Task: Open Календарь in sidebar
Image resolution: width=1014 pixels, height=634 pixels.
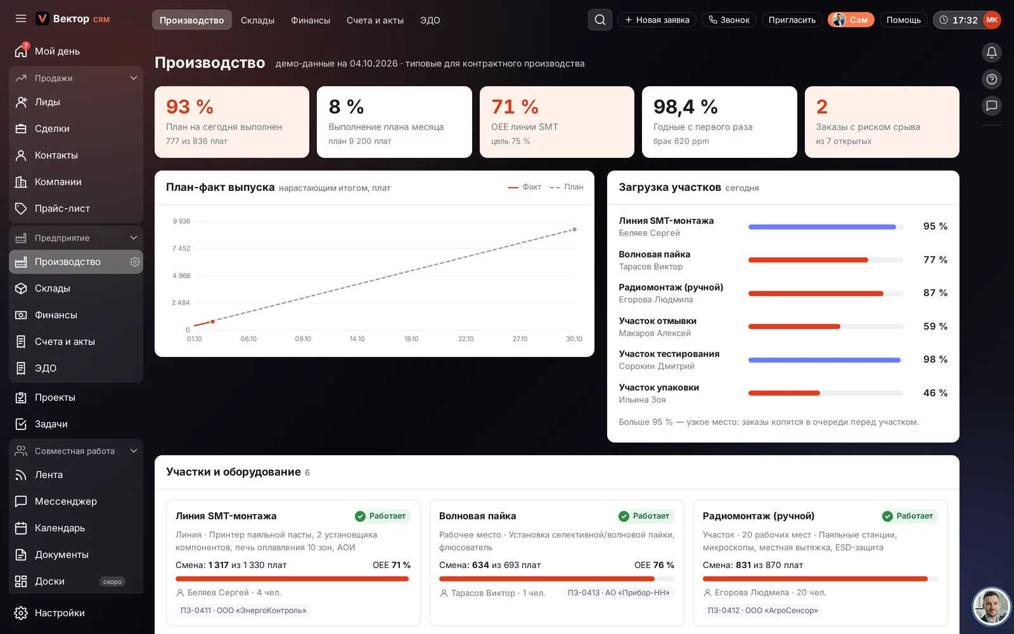Action: coord(76,528)
